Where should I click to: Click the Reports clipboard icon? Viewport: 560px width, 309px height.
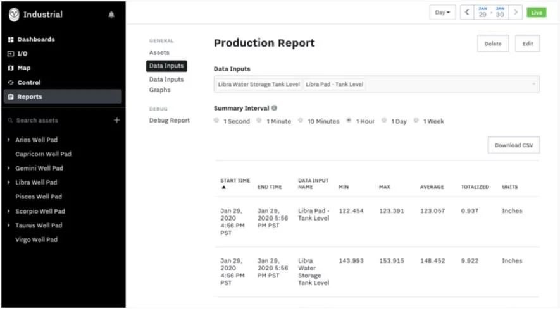tap(11, 97)
